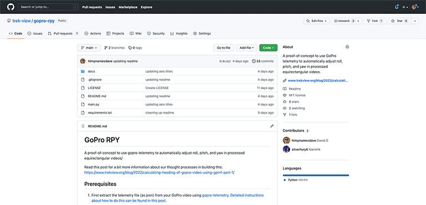Fork the repository
Image resolution: width=426 pixels, height=205 pixels.
click(375, 21)
